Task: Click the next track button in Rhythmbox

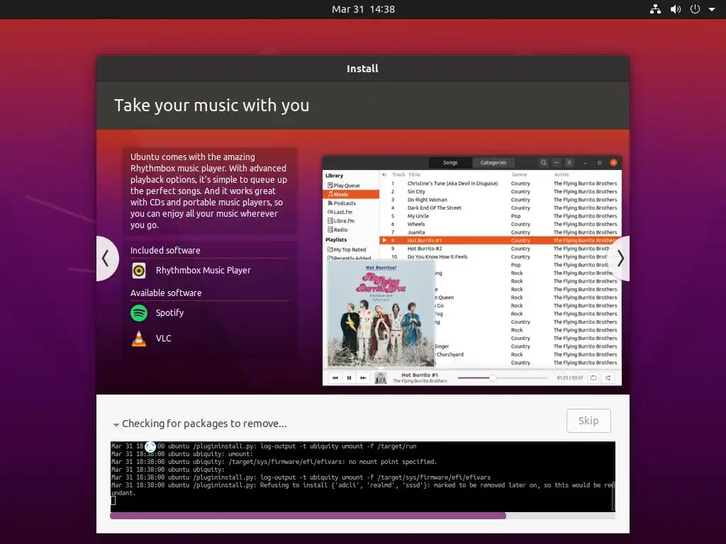Action: click(363, 378)
